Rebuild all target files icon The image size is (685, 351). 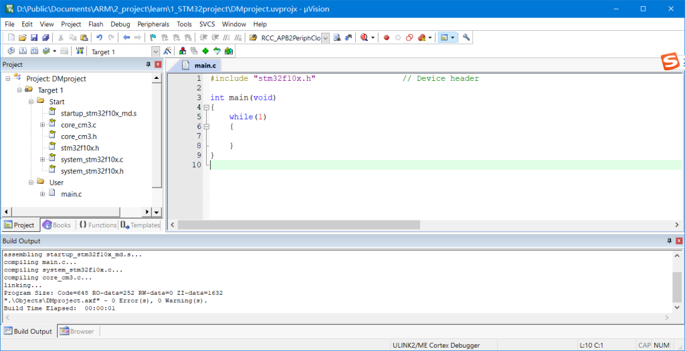(x=33, y=51)
